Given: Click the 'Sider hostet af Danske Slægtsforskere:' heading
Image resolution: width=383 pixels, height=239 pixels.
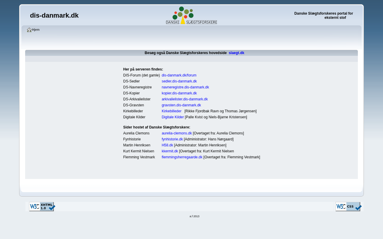Looking at the screenshot, I should 156,127.
